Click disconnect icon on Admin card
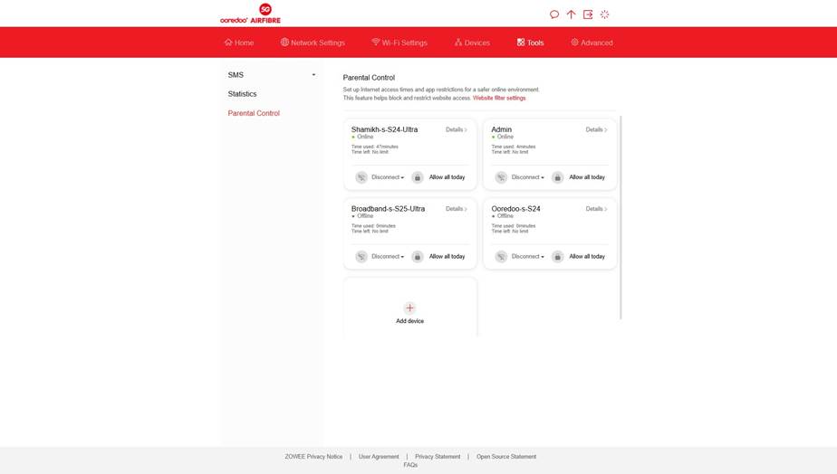The image size is (837, 474). tap(501, 177)
